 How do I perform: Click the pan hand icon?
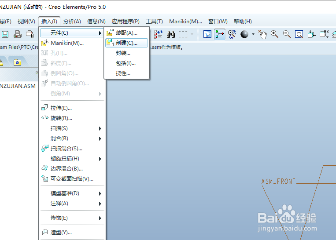click(262, 34)
